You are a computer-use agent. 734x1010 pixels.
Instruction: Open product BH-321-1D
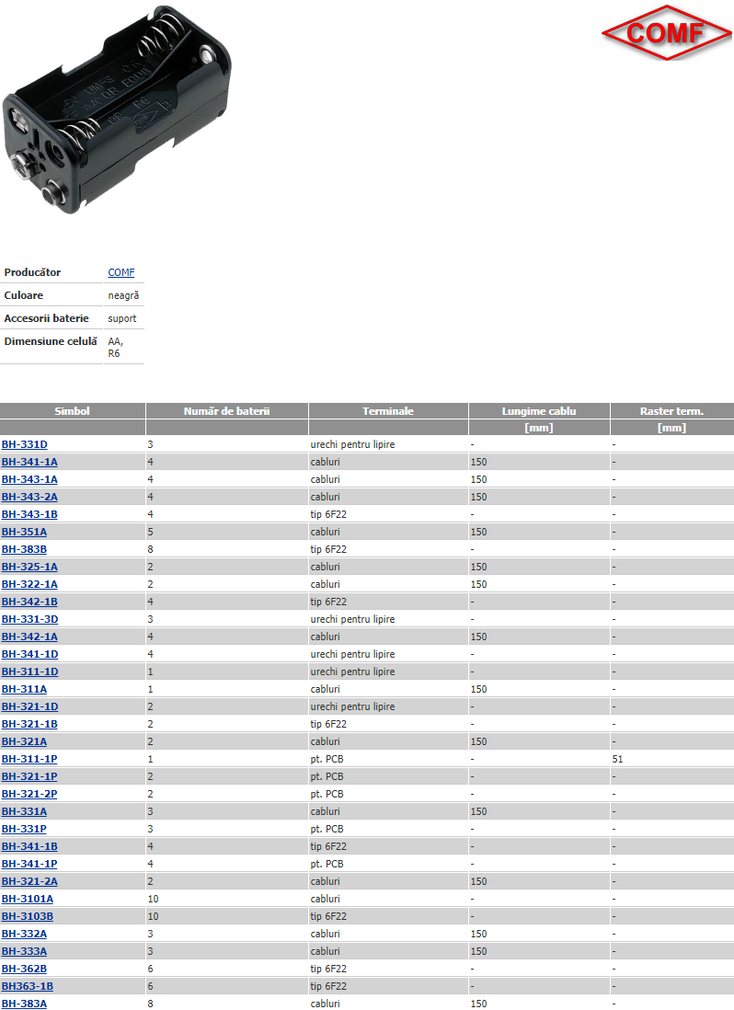(29, 706)
